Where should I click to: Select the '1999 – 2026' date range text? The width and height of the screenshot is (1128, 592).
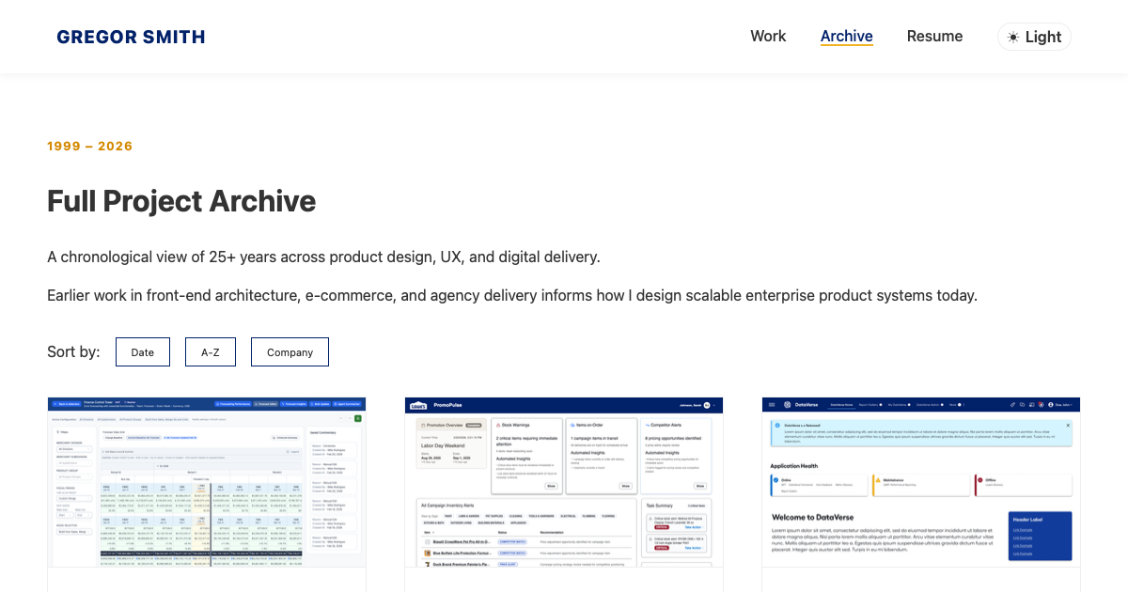point(90,147)
